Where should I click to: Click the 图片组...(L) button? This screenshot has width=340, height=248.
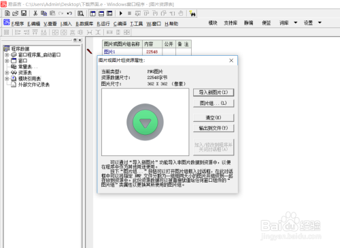tap(214, 103)
